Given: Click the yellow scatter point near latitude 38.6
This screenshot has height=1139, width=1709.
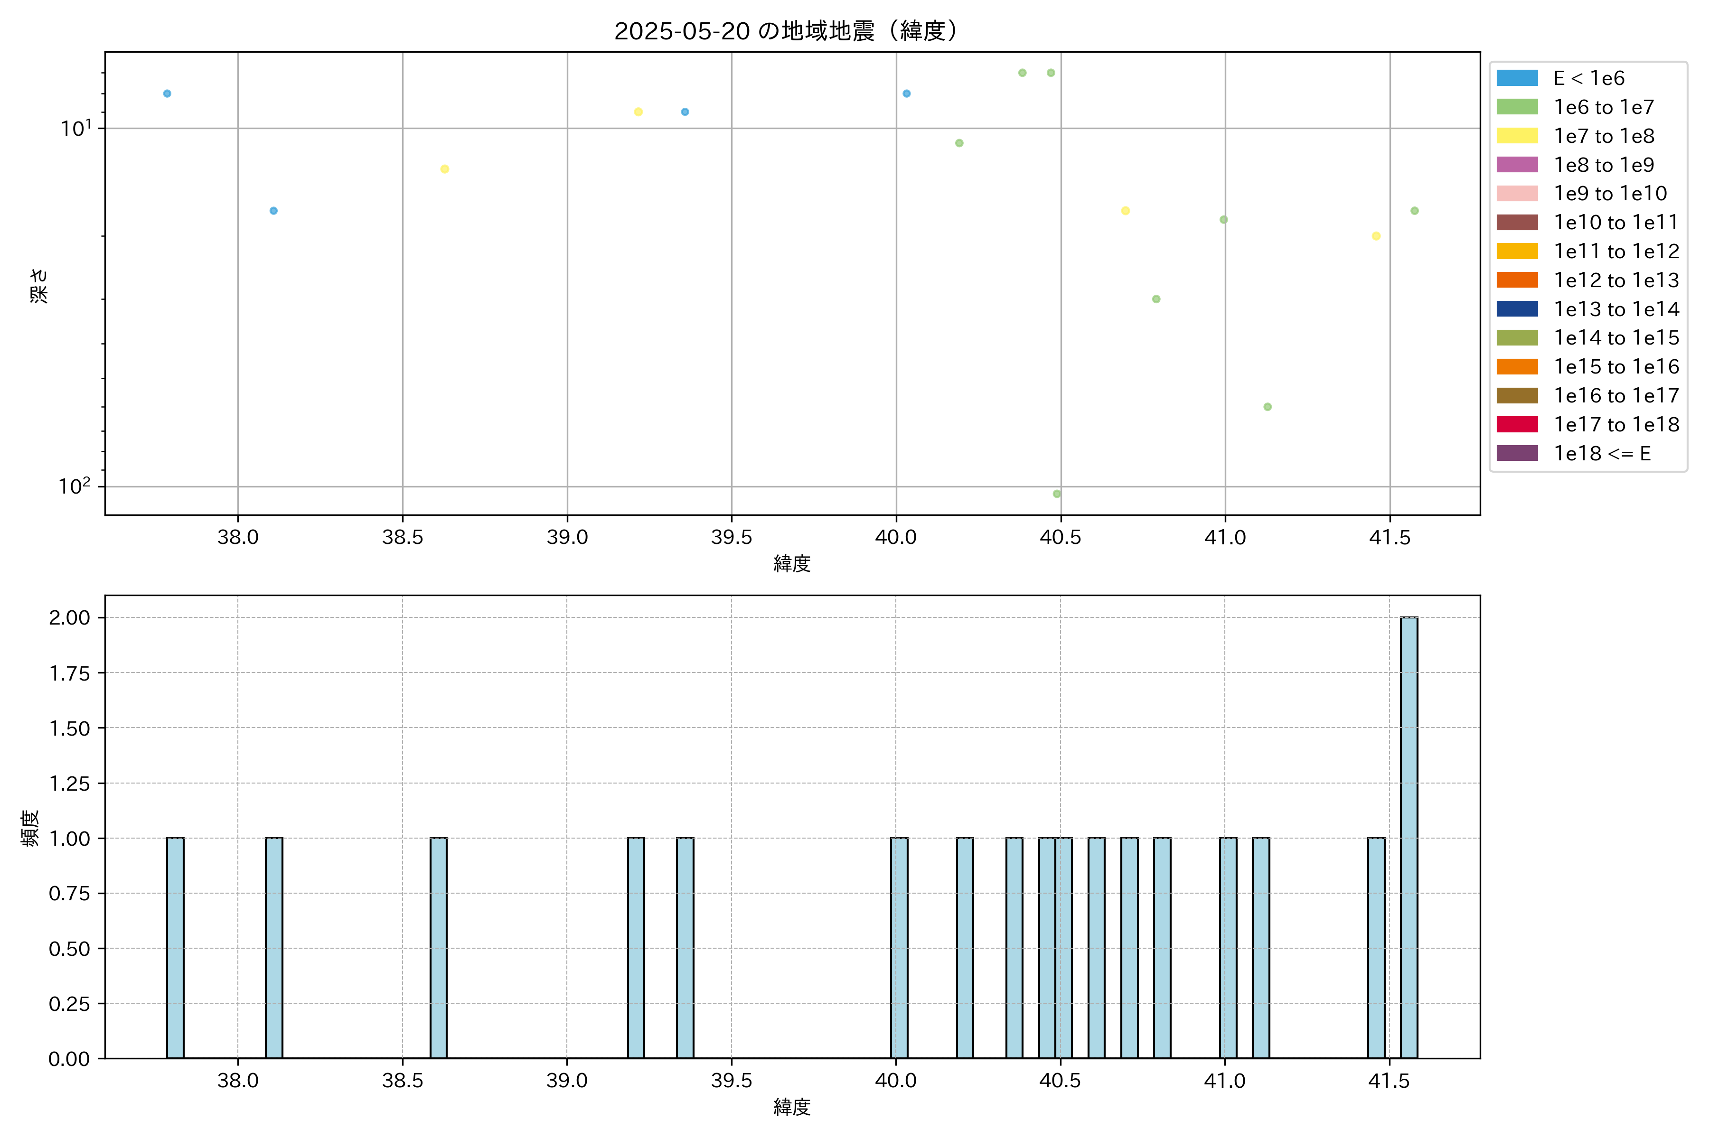Looking at the screenshot, I should pos(445,169).
